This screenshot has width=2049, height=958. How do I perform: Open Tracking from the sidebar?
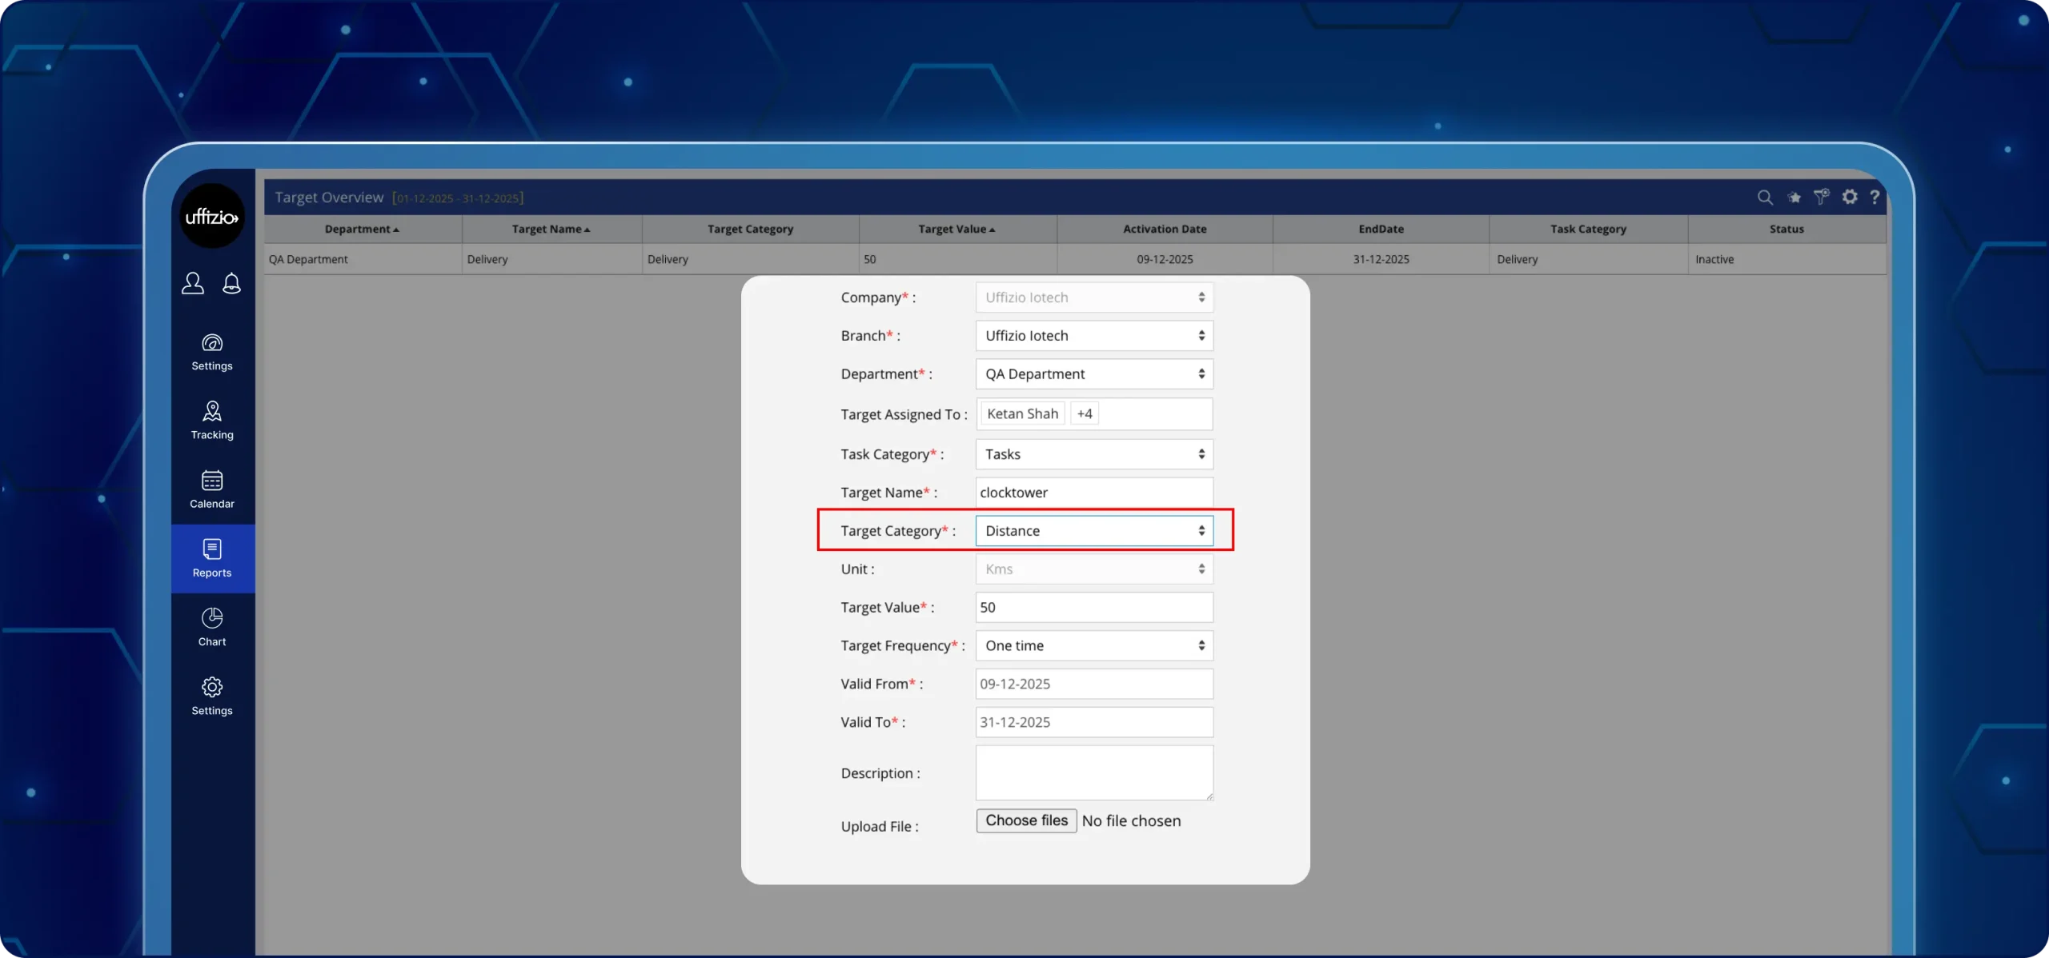point(212,421)
